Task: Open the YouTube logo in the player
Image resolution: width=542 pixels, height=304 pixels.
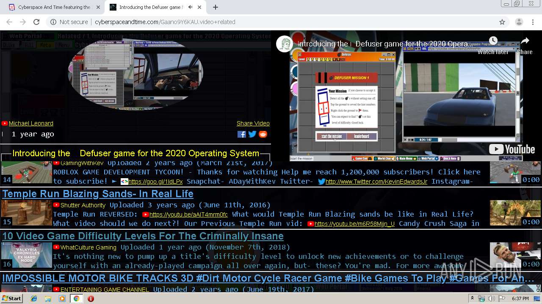Action: [x=512, y=149]
